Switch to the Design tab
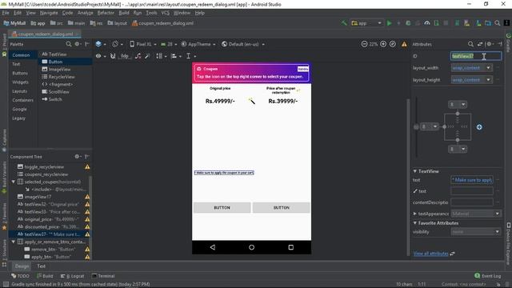Screen dimensions: 512x288 tap(22, 266)
